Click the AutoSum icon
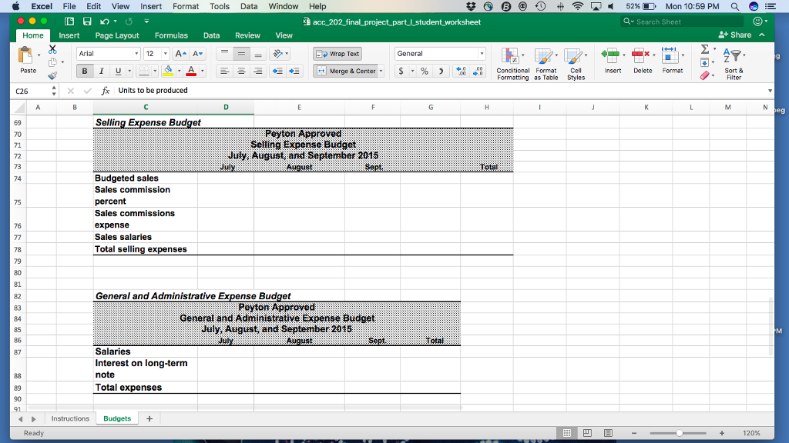Screen dimensions: 789x443 pos(705,49)
